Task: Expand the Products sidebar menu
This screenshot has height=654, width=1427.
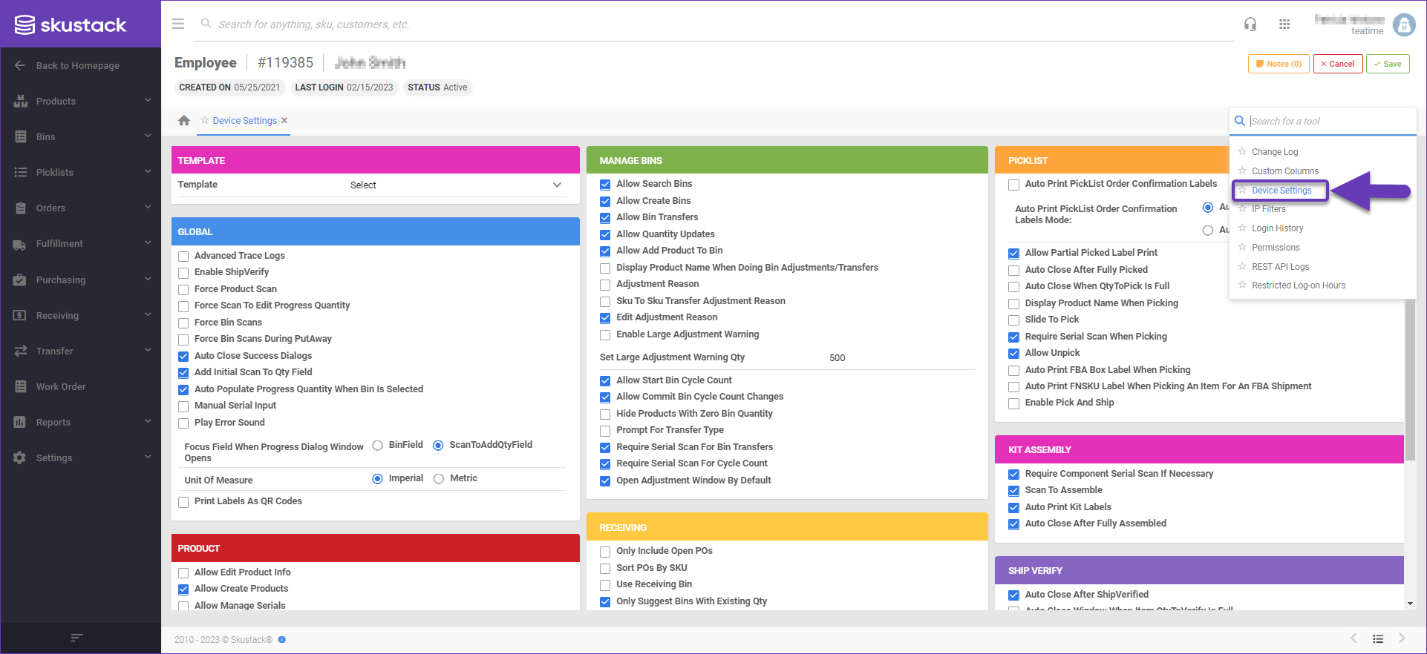Action: click(80, 102)
